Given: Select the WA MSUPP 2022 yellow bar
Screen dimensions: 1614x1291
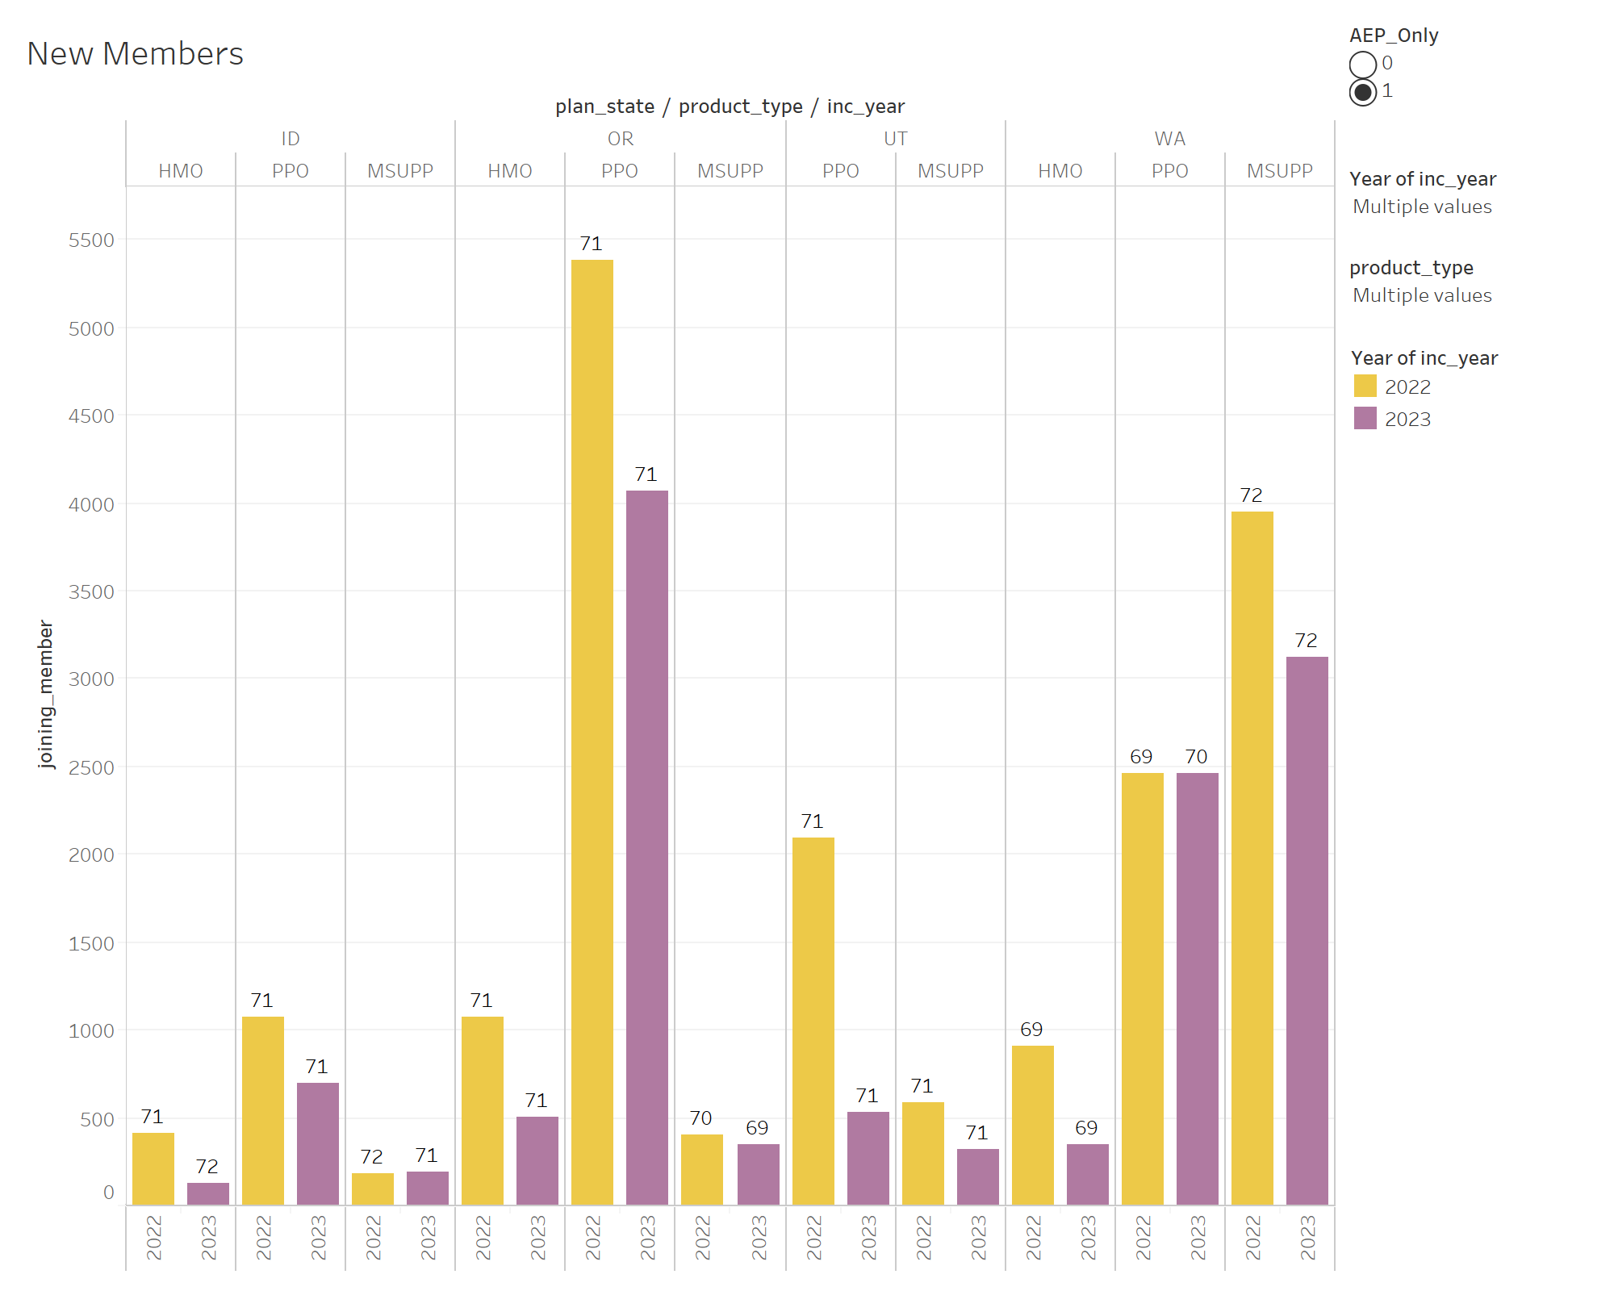Looking at the screenshot, I should tap(1252, 855).
